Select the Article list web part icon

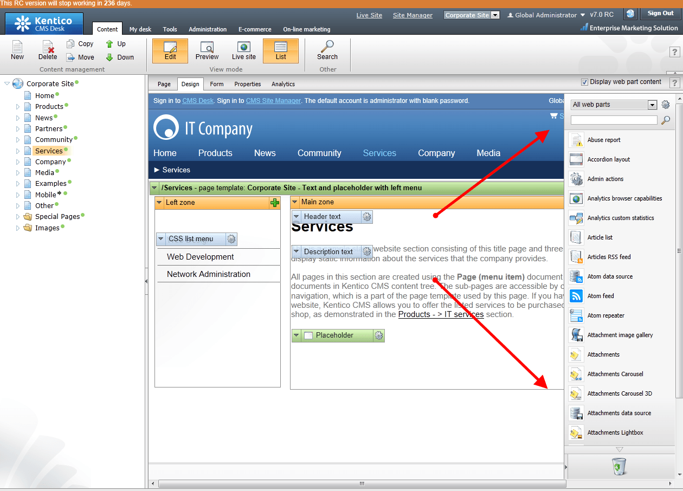(x=576, y=237)
